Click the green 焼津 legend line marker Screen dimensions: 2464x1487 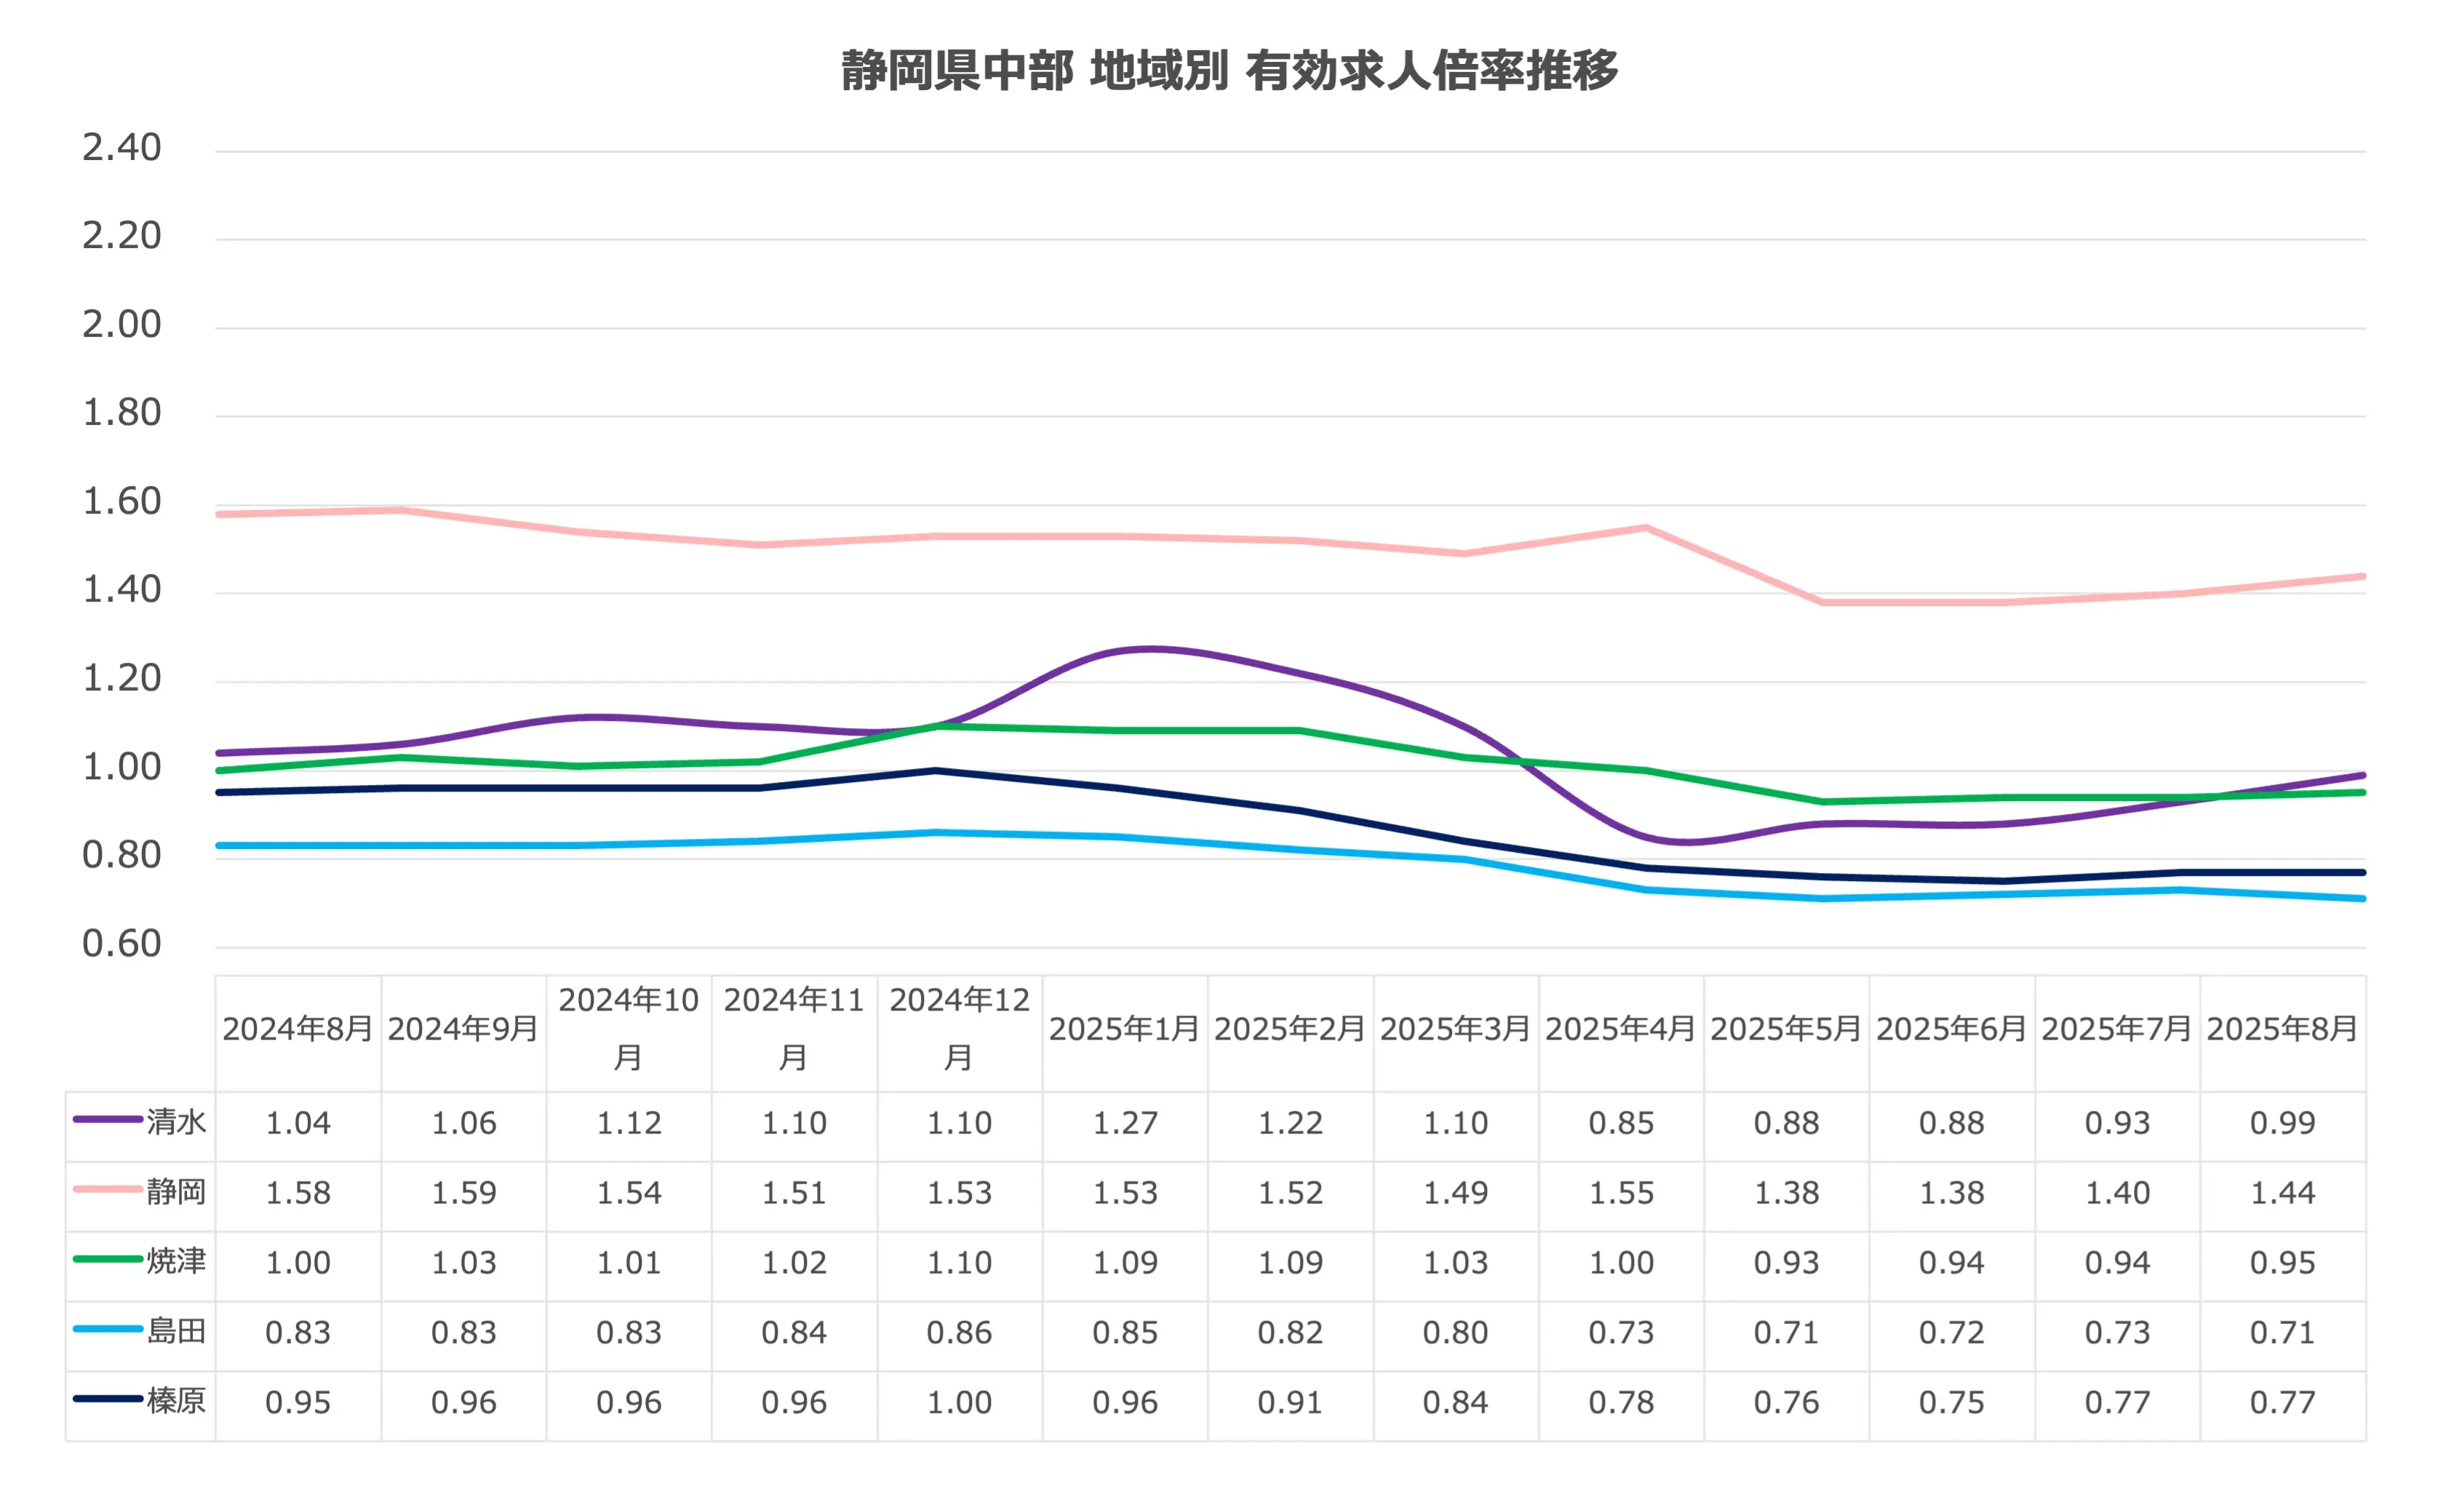[x=107, y=1259]
